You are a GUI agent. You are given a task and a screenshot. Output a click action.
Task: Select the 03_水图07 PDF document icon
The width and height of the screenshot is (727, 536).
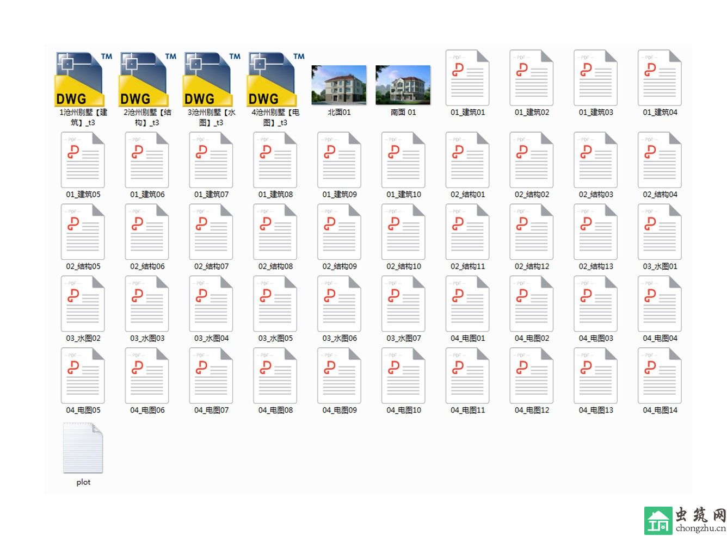tap(403, 304)
